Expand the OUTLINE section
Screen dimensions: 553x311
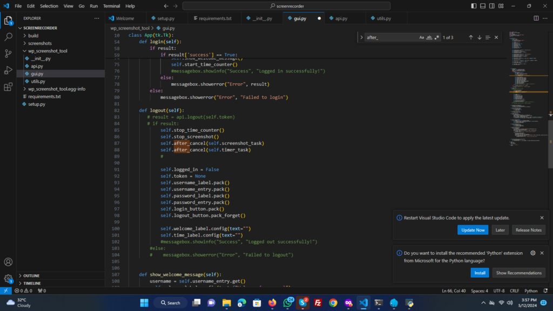[x=31, y=275]
